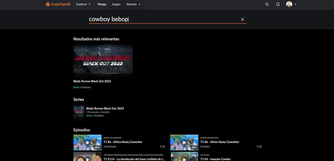Select the AFRICA SALARYMAN label above the Subtitulado episode

(x=113, y=138)
